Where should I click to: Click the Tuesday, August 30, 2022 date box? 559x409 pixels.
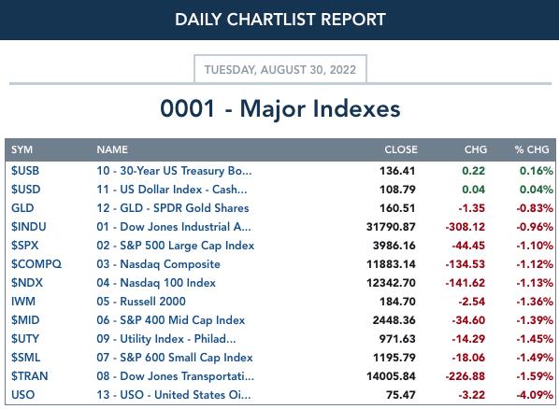pos(280,69)
